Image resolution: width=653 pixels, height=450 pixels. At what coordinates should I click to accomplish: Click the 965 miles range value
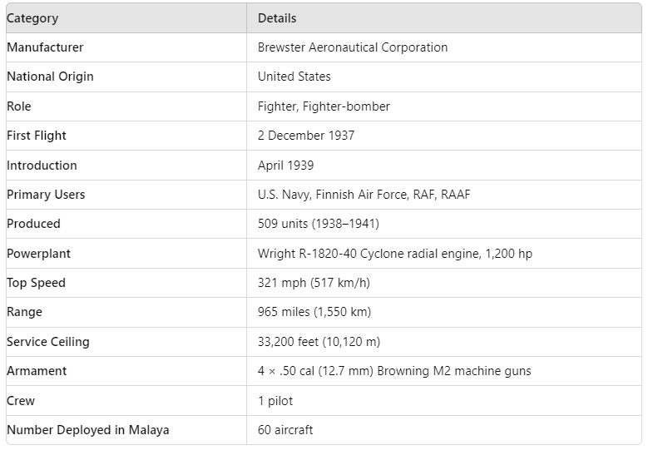pos(314,312)
